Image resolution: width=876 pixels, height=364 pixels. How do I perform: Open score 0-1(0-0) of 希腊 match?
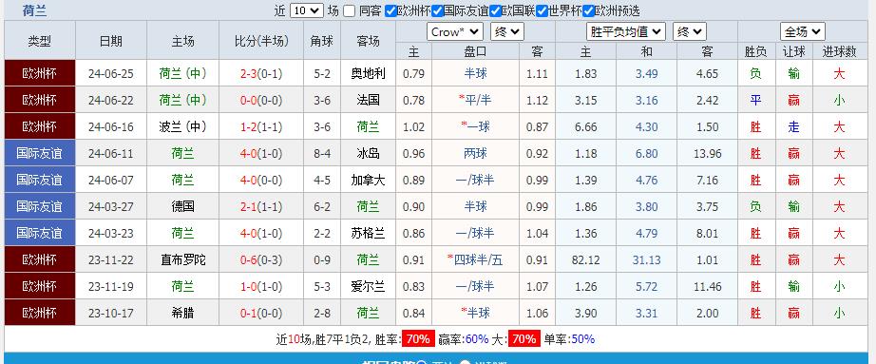click(261, 313)
